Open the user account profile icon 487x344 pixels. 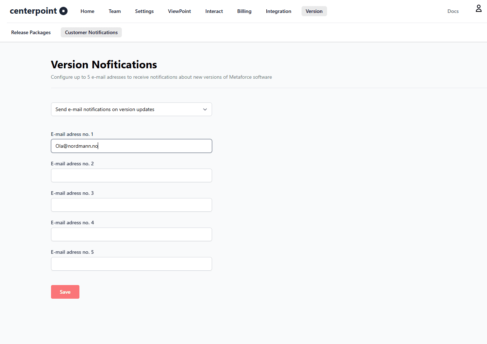tap(478, 8)
